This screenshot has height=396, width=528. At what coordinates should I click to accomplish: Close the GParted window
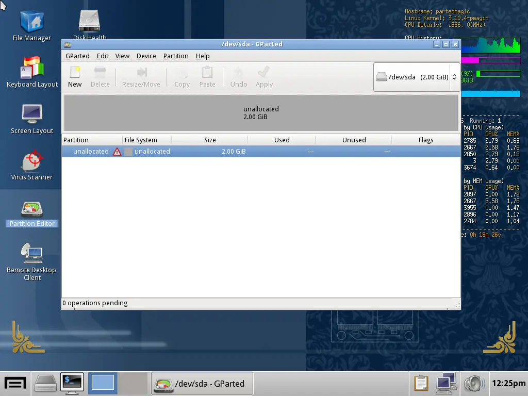tap(455, 44)
